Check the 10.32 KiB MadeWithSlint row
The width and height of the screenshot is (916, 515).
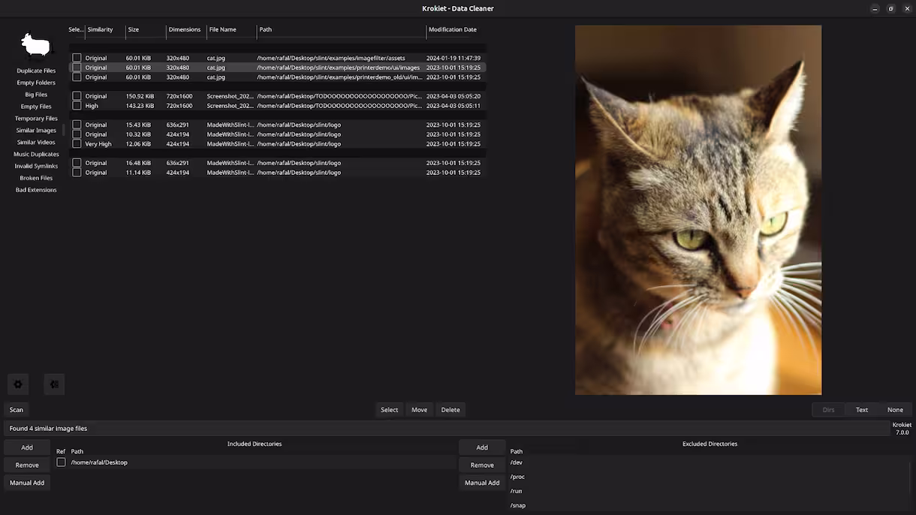77,134
